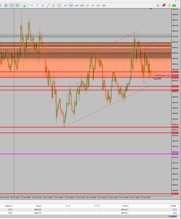The height and width of the screenshot is (219, 181).
Task: Take a chart screenshot with camera icon
Action: click(x=24, y=6)
